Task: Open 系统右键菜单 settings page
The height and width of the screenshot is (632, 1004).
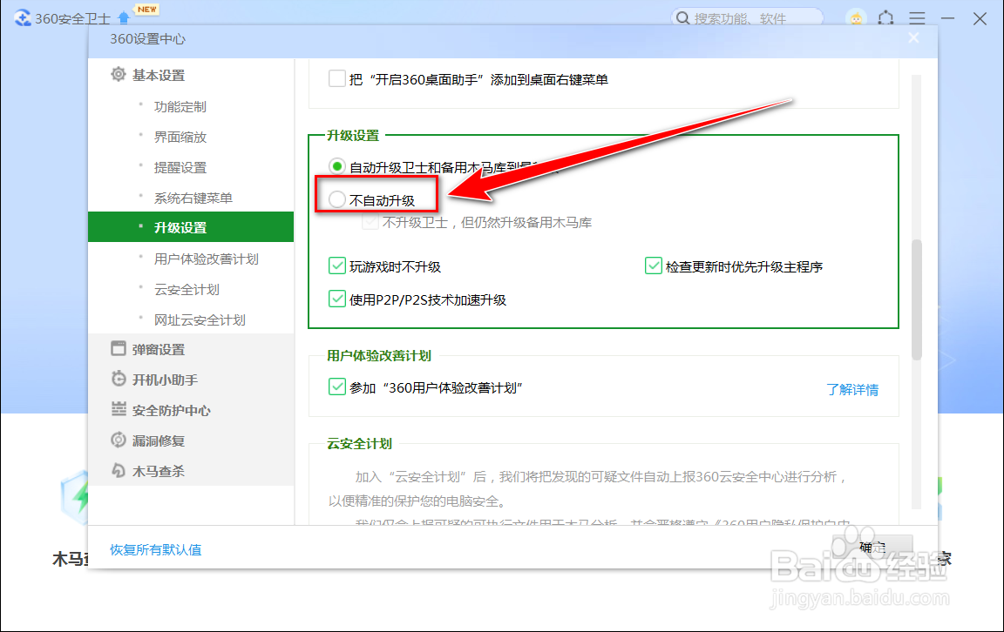Action: [x=193, y=198]
